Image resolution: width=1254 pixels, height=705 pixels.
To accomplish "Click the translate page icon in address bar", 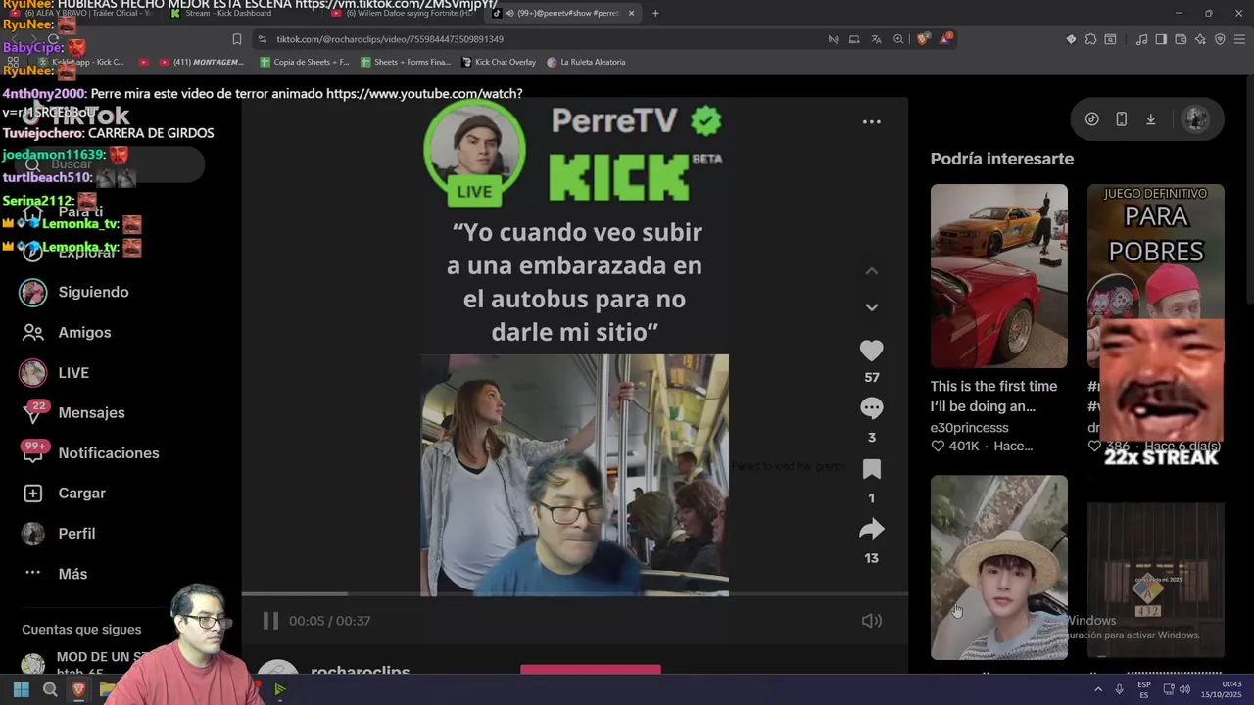I will (876, 39).
